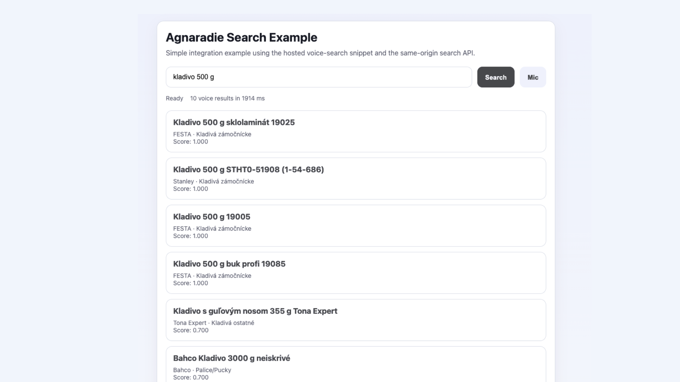Click the Tona Expert · Kladivá ostatné subtitle
The height and width of the screenshot is (382, 680).
tap(214, 323)
